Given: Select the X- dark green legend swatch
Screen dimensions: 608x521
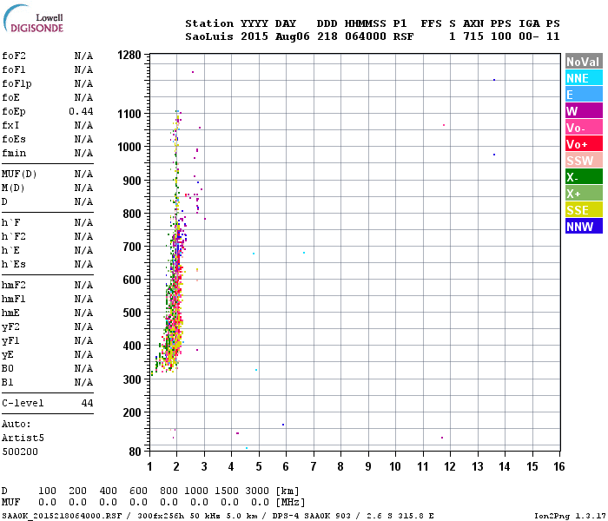Looking at the screenshot, I should point(584,177).
